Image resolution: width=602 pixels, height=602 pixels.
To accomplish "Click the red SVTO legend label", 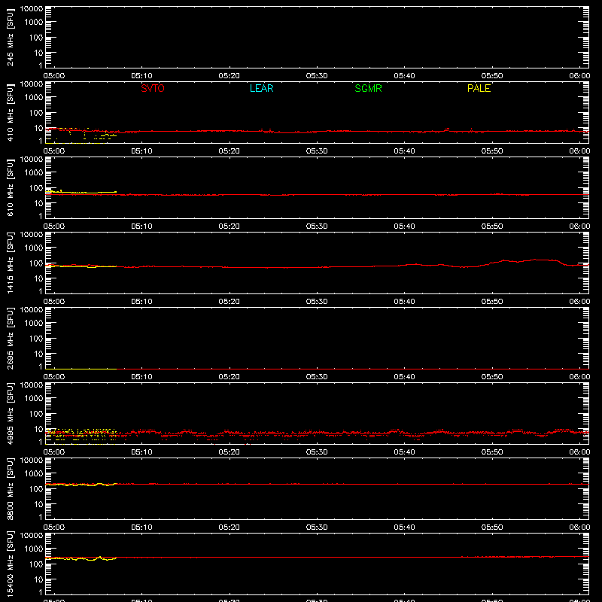I will 153,88.
